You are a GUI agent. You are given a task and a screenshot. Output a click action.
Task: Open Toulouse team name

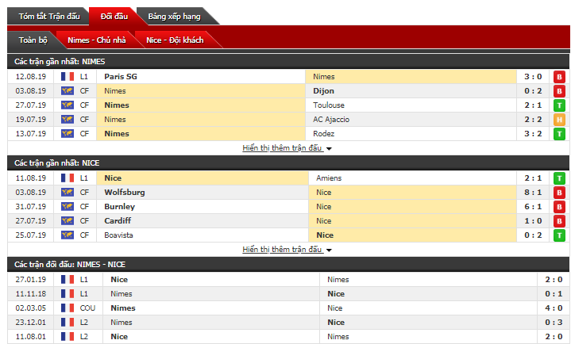point(329,105)
